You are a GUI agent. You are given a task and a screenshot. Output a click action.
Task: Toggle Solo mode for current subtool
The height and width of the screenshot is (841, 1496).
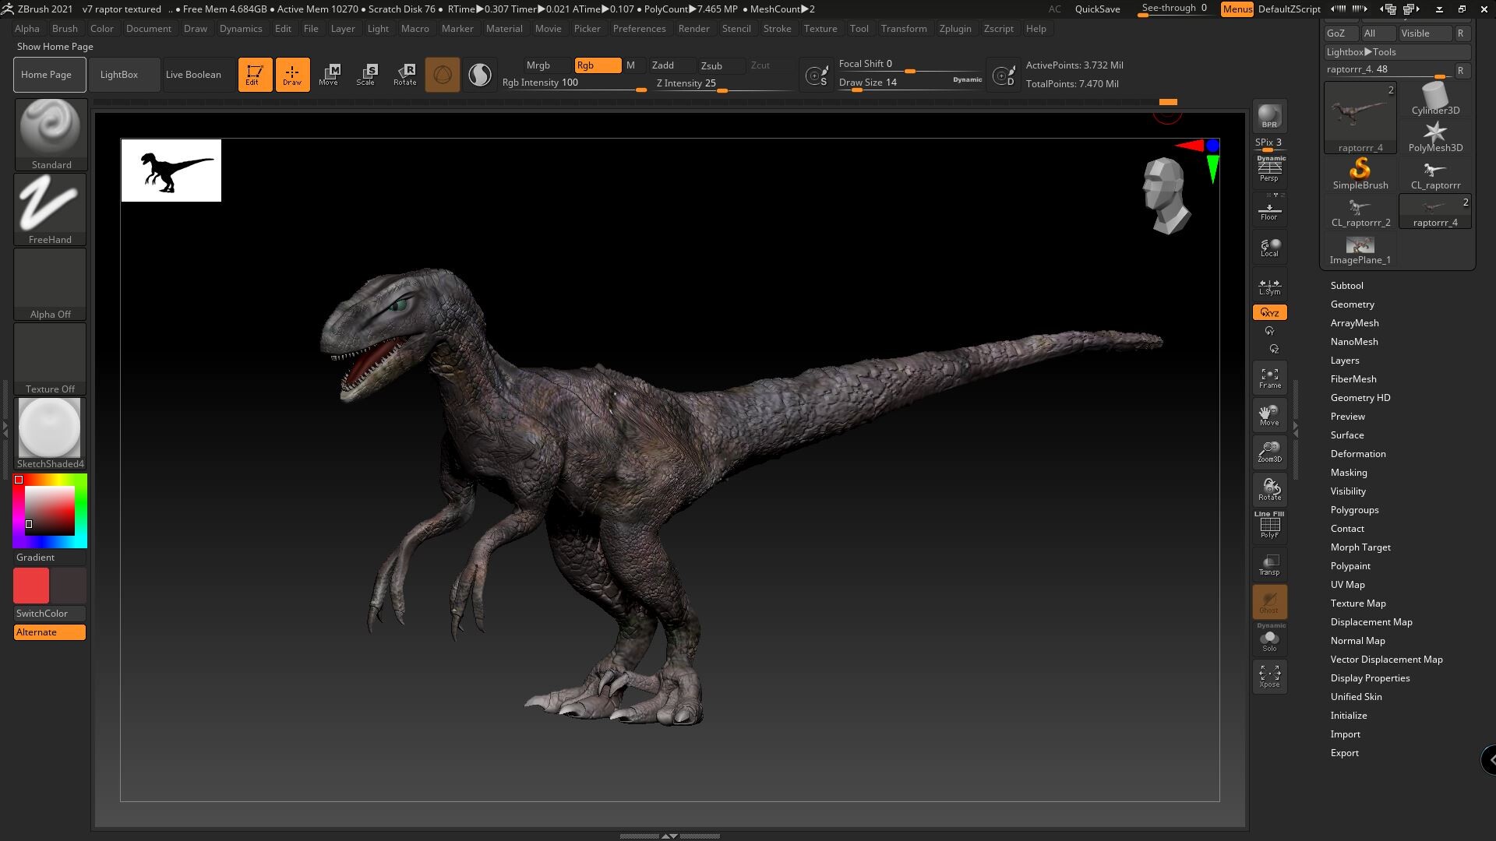tap(1269, 640)
